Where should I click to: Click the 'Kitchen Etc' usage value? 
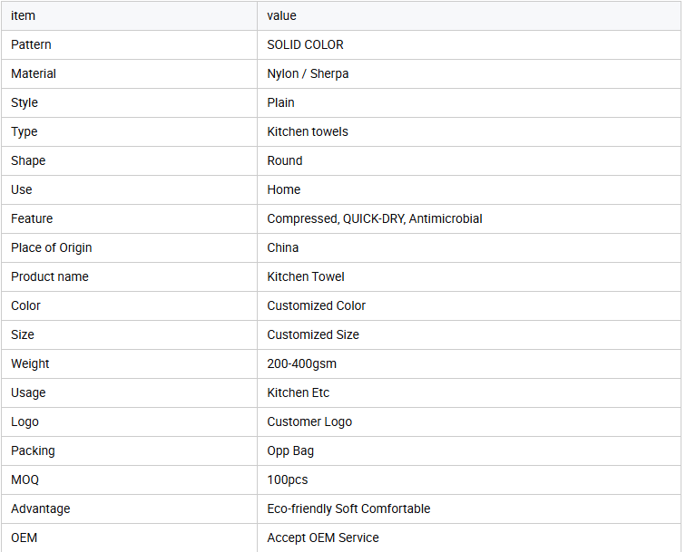(299, 392)
